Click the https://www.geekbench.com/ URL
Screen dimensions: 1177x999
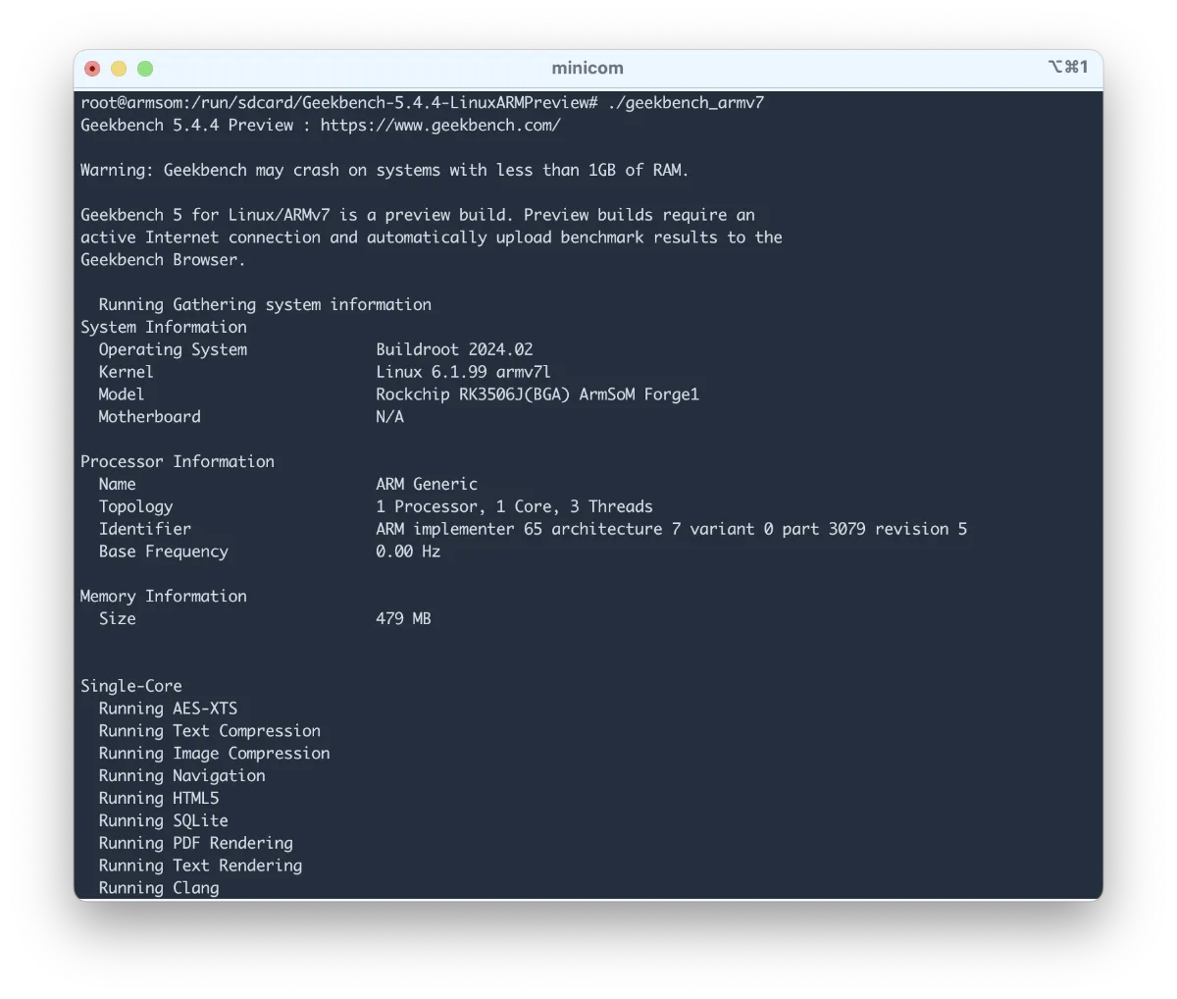440,125
